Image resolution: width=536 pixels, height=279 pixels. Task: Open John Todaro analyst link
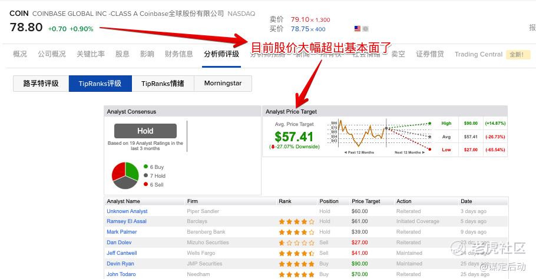point(121,274)
